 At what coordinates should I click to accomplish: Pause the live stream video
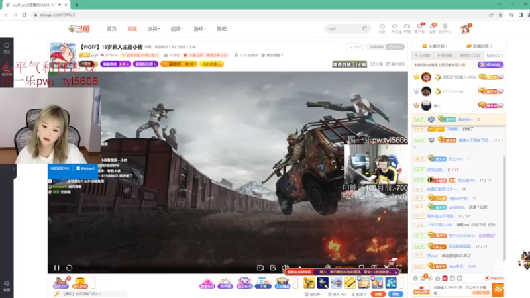(x=56, y=268)
